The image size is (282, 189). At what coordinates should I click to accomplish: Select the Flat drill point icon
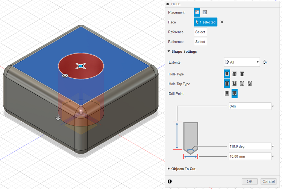click(x=227, y=93)
